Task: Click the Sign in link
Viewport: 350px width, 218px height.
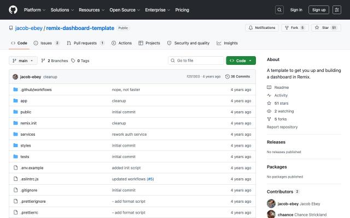Action: point(296,10)
